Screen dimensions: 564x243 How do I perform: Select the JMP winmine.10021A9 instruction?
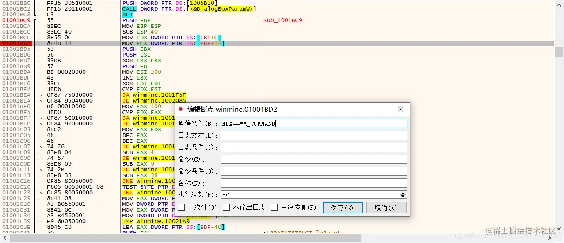[x=156, y=221]
